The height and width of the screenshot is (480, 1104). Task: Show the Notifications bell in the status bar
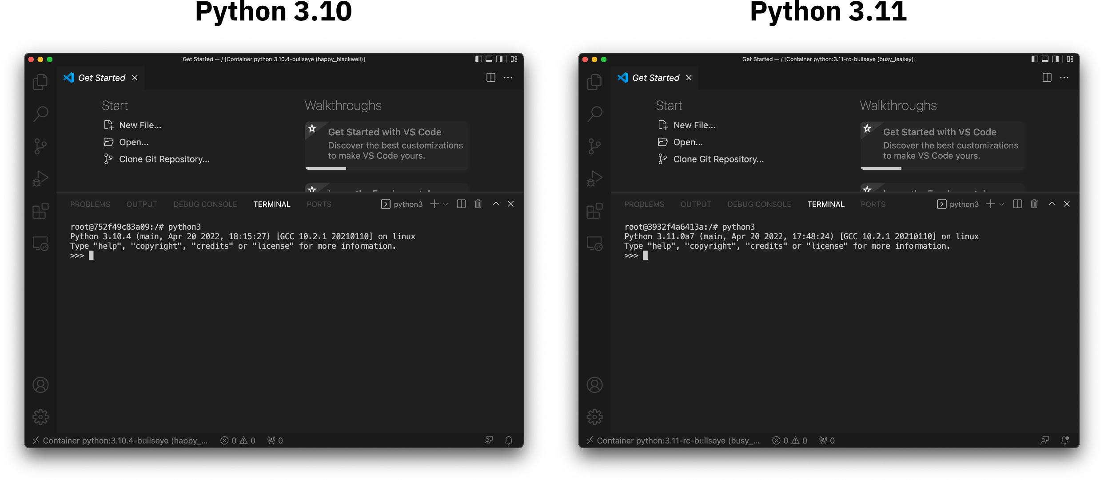[509, 440]
